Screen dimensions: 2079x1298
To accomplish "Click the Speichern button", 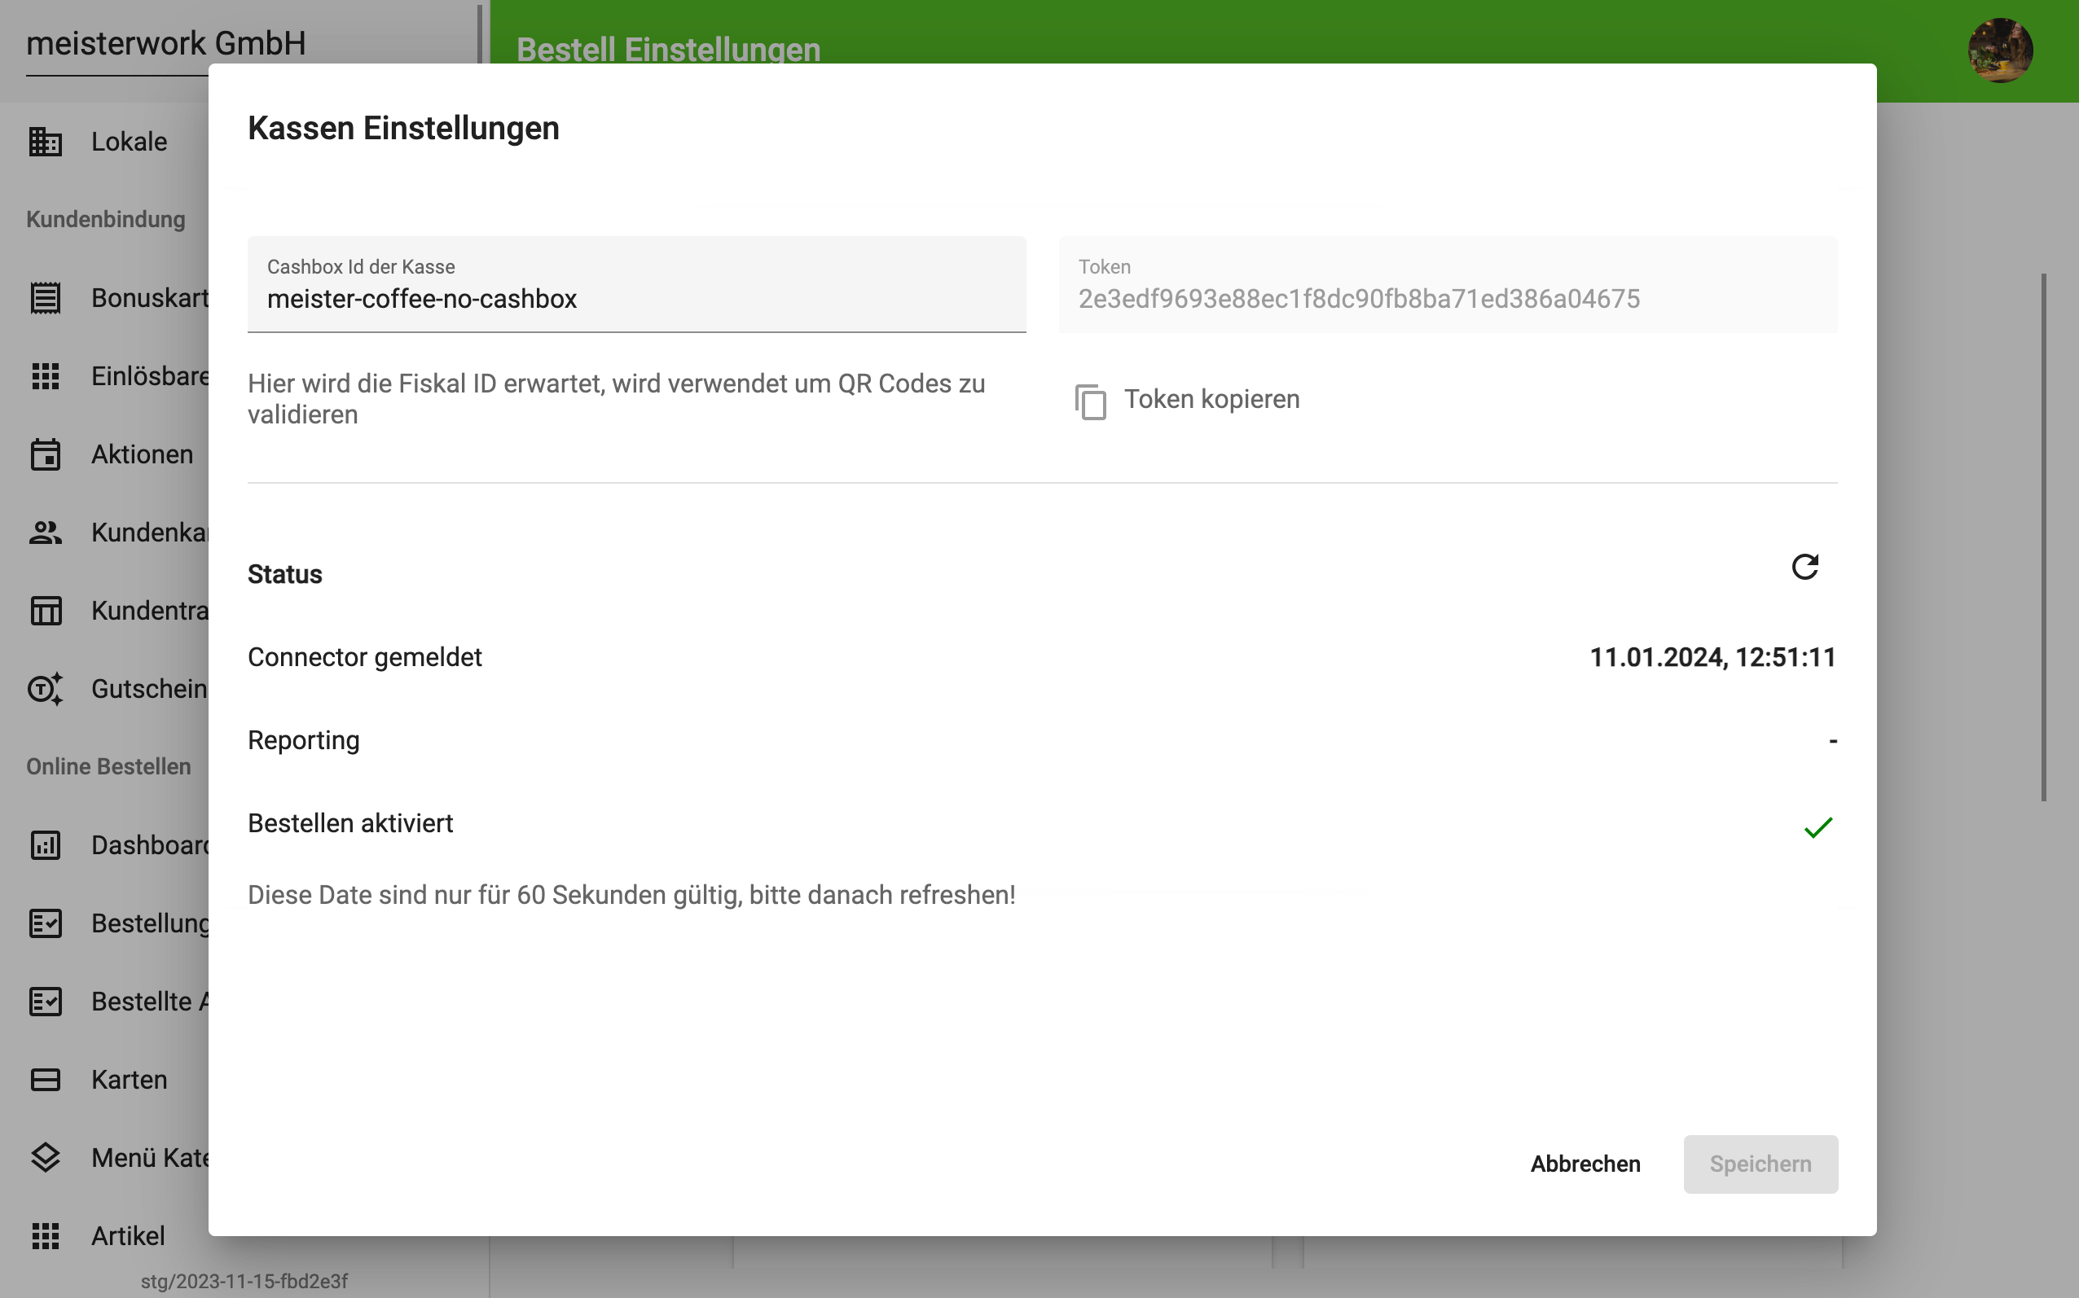I will (1760, 1164).
